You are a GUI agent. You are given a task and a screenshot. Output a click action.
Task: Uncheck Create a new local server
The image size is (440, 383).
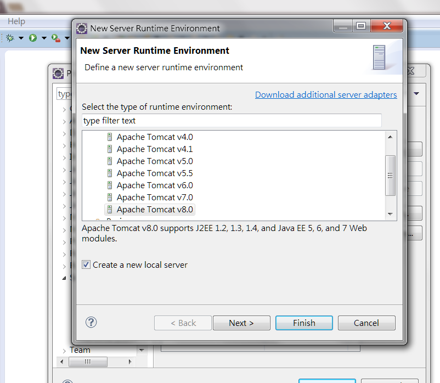(x=86, y=264)
